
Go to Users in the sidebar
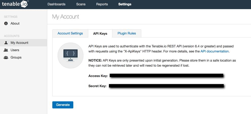point(15,50)
